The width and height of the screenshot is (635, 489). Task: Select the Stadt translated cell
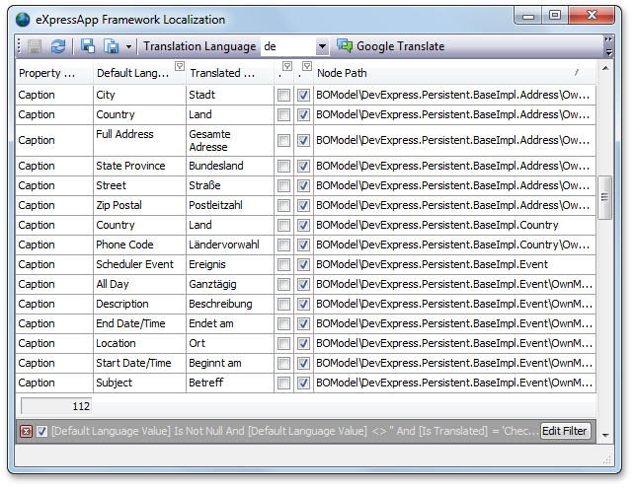coord(230,95)
